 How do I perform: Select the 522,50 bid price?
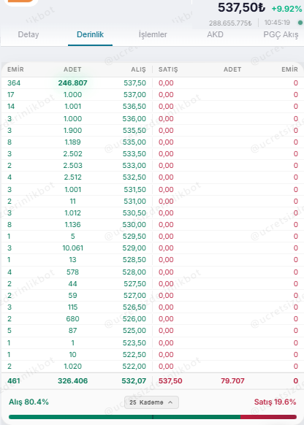pyautogui.click(x=134, y=354)
